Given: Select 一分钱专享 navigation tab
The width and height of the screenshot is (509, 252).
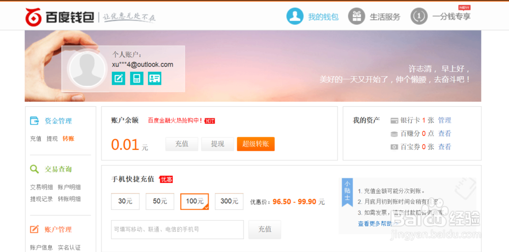Looking at the screenshot, I should pyautogui.click(x=451, y=17).
